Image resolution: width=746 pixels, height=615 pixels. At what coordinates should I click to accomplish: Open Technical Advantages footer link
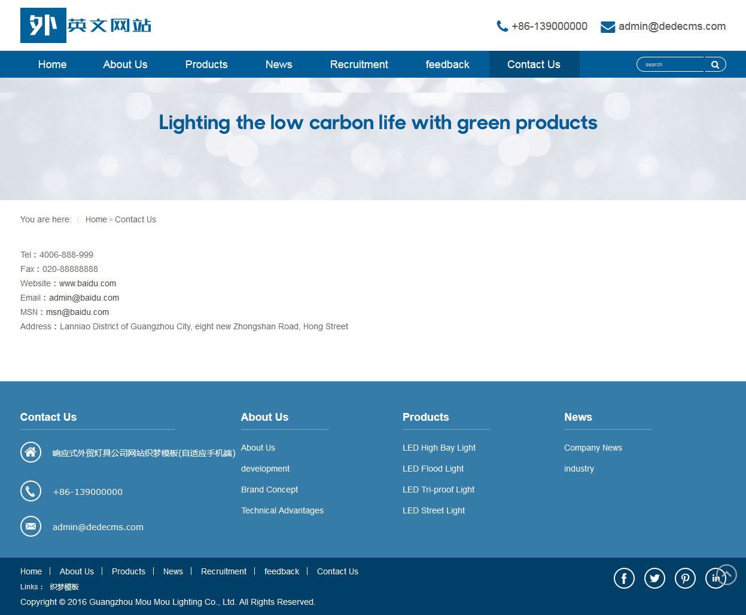(x=282, y=510)
